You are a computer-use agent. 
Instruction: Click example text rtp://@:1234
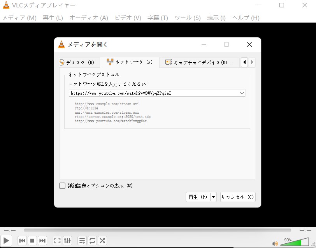[86, 108]
